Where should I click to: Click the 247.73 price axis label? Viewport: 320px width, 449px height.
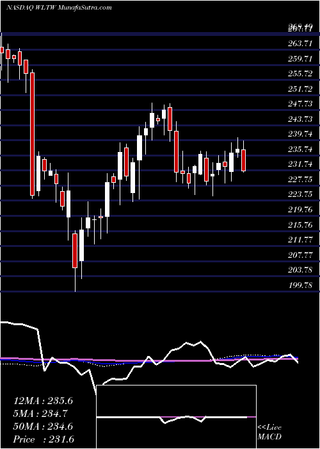[x=300, y=104]
